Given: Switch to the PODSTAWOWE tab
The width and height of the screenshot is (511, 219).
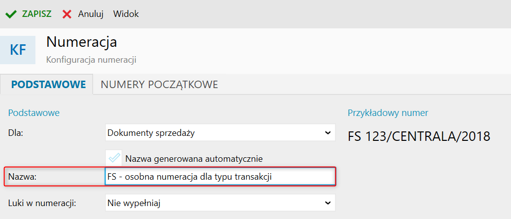Looking at the screenshot, I should (x=49, y=85).
